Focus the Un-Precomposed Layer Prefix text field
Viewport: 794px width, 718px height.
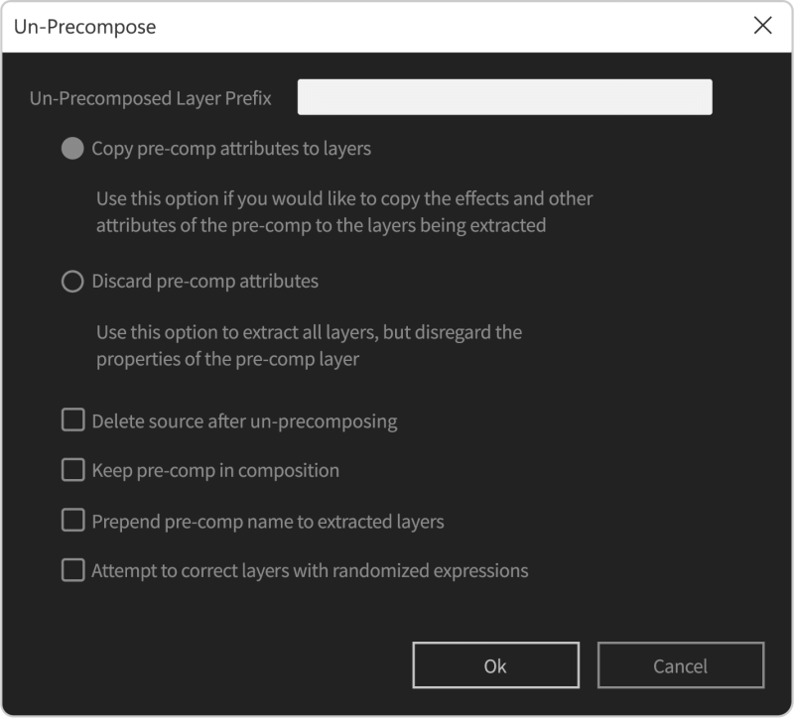504,96
